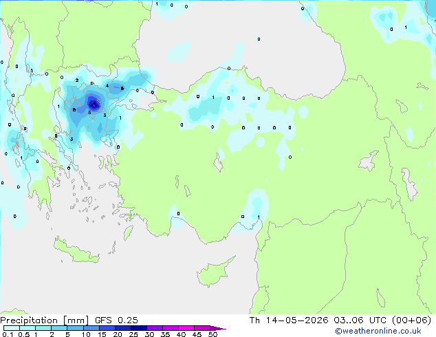
Task: Click the 0.5–1 mm legend color swatch
Action: click(x=28, y=328)
